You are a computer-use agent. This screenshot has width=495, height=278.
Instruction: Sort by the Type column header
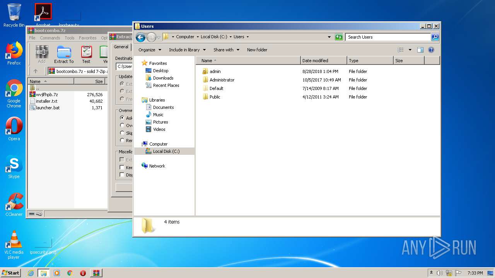pos(370,61)
